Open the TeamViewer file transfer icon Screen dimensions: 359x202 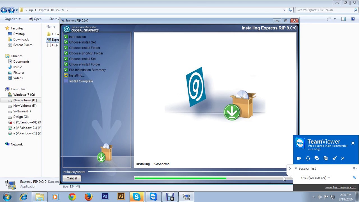[326, 158]
